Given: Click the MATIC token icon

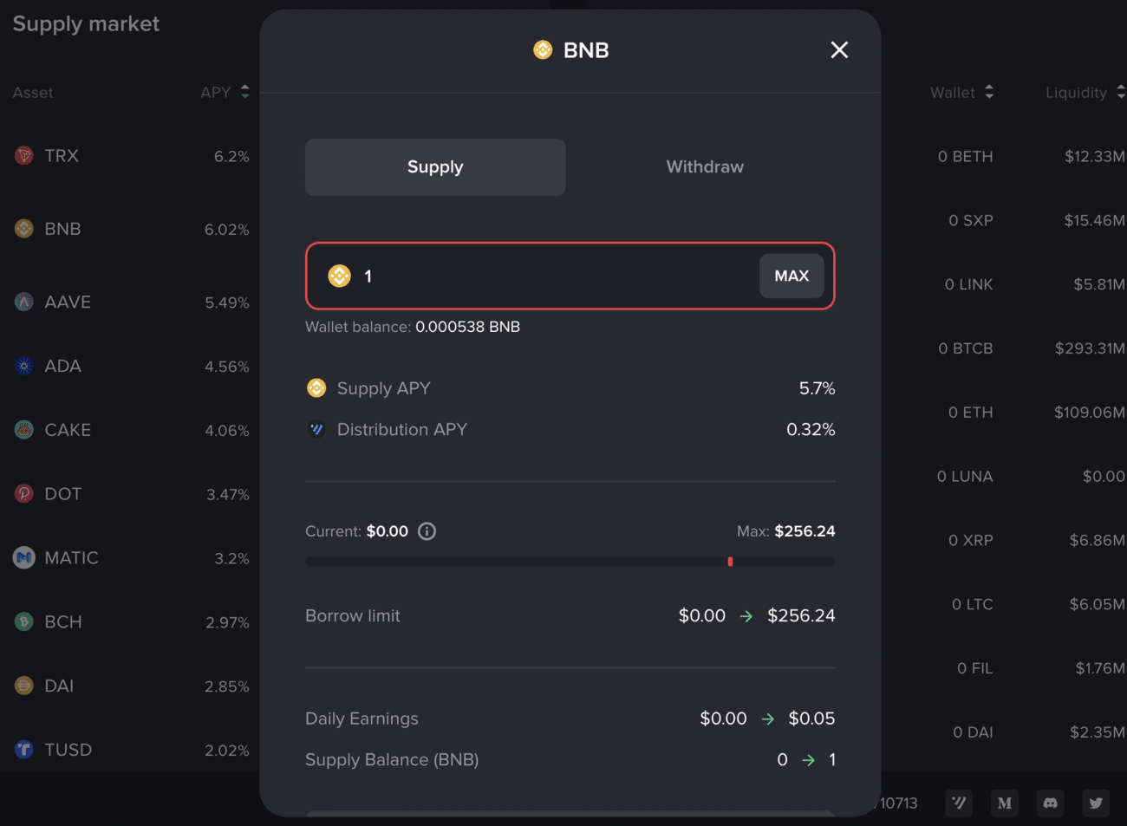Looking at the screenshot, I should pos(24,557).
